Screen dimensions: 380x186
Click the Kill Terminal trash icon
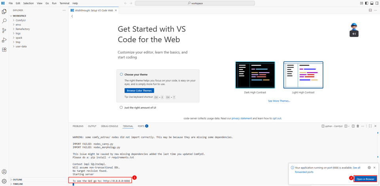(x=358, y=126)
